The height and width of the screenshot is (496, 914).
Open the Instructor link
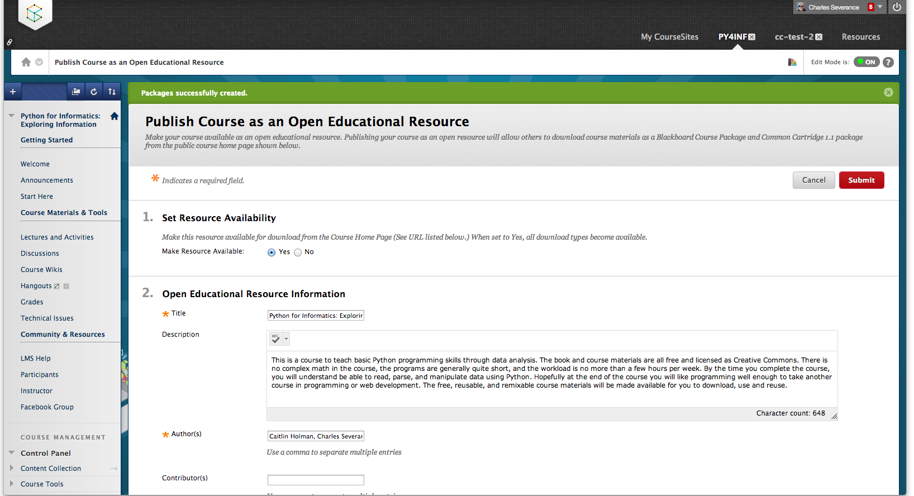pyautogui.click(x=36, y=391)
